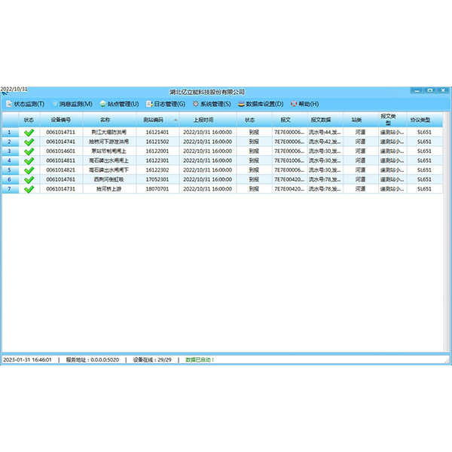
Task: Open the 消息监测(M) menu
Action: pyautogui.click(x=72, y=104)
